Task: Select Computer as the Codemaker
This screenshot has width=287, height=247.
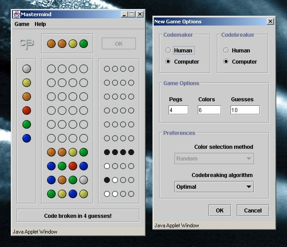Action: (x=168, y=62)
